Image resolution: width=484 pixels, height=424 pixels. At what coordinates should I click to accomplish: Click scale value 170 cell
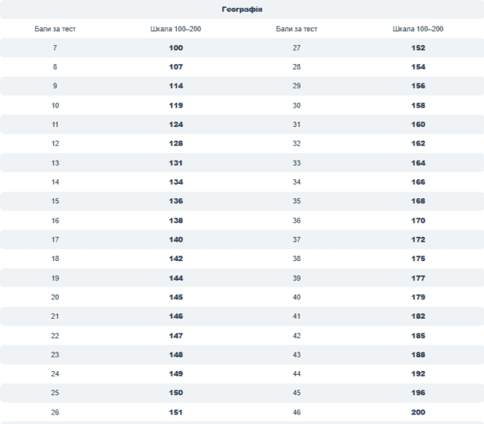tap(418, 220)
